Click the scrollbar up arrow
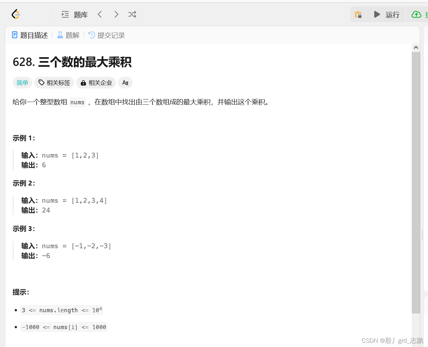Viewport: 428px width, 347px height. click(416, 47)
